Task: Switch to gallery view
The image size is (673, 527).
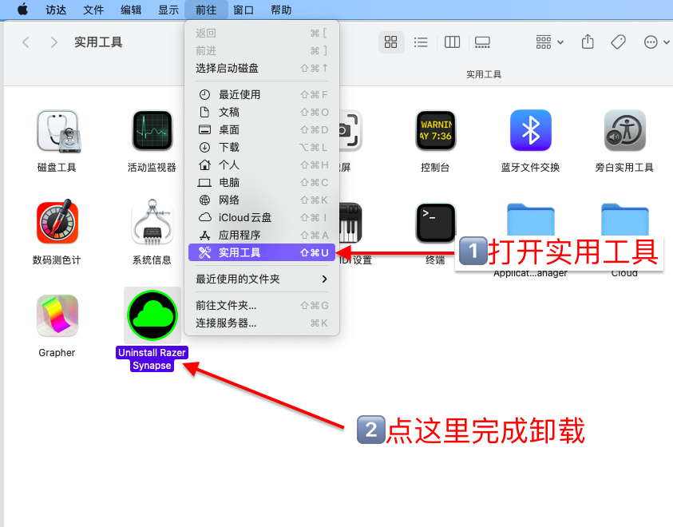Action: 482,42
